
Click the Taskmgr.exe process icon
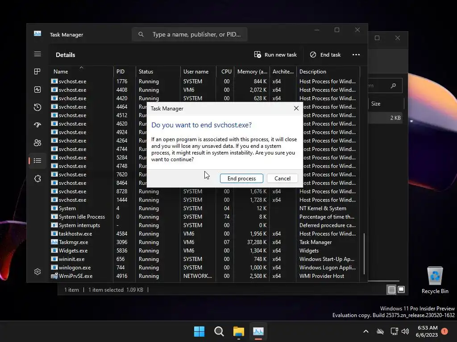[54, 242]
